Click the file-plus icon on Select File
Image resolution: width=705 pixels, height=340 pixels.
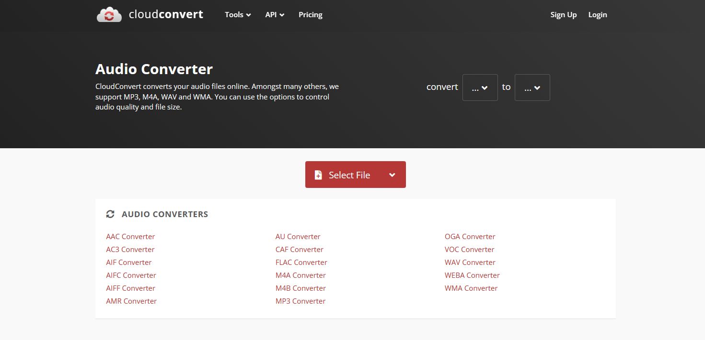click(x=318, y=175)
